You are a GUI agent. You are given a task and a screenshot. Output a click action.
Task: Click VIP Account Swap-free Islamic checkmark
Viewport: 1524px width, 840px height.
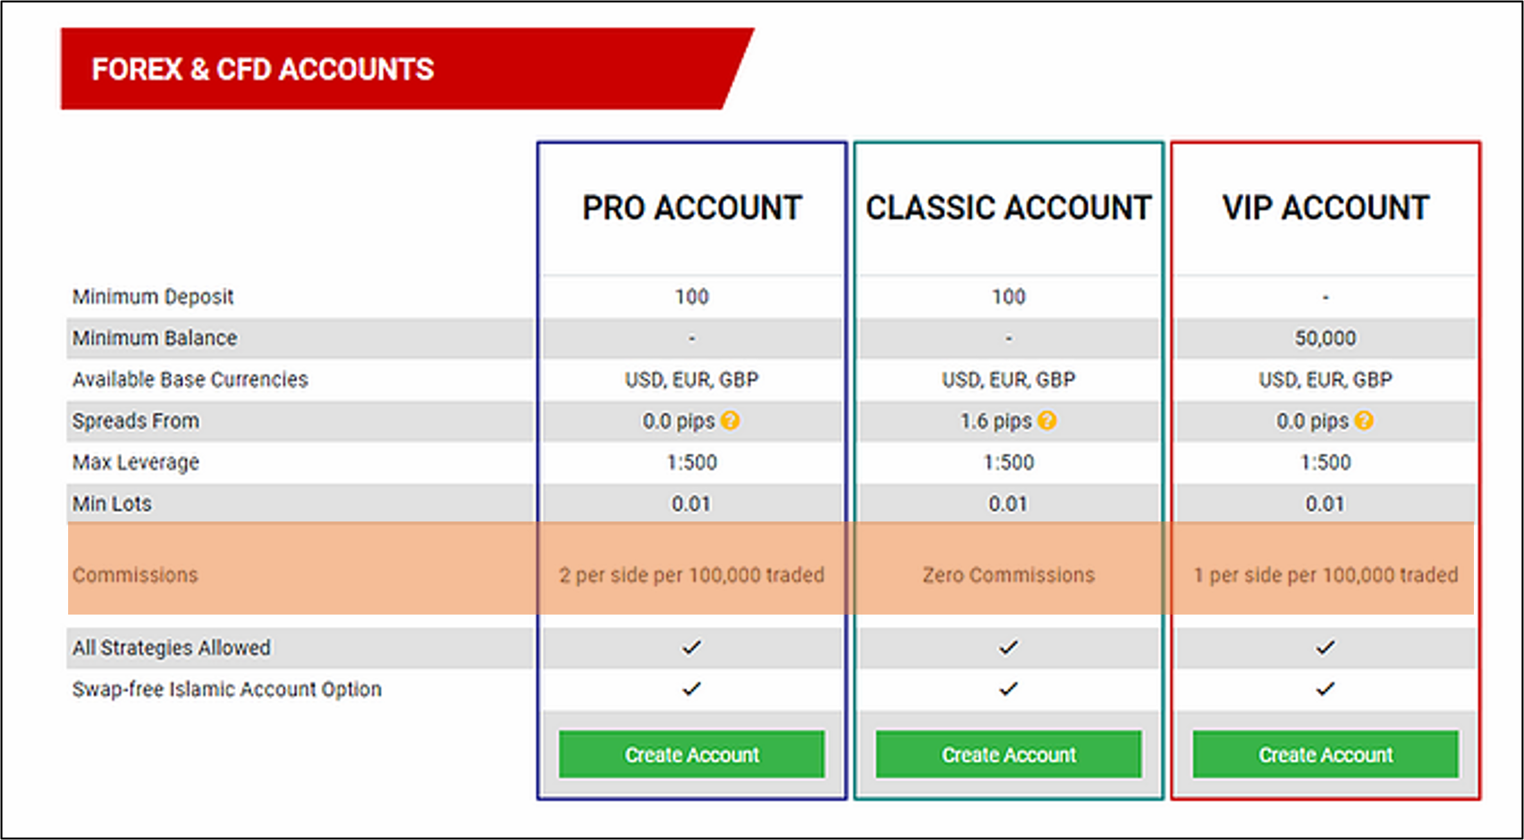(1325, 689)
